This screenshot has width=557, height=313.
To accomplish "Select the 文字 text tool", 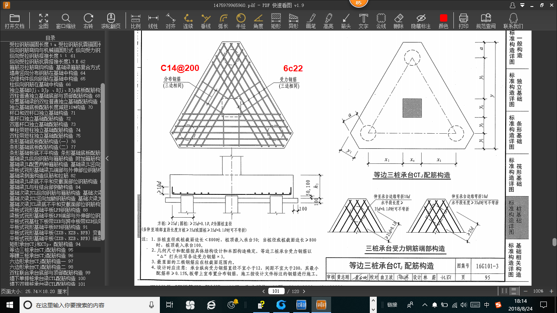I will click(363, 21).
